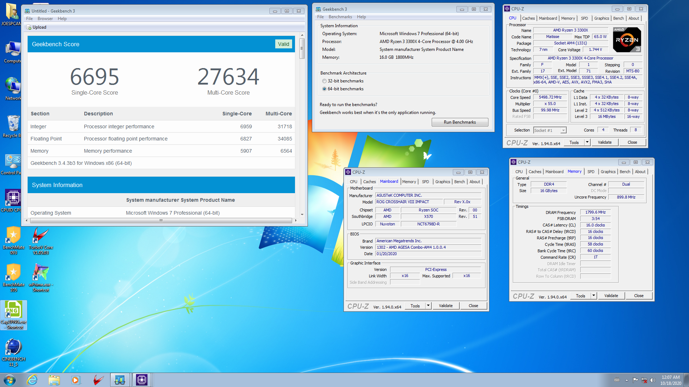Click DRAM Frequency value 1799.6 MHz

595,212
